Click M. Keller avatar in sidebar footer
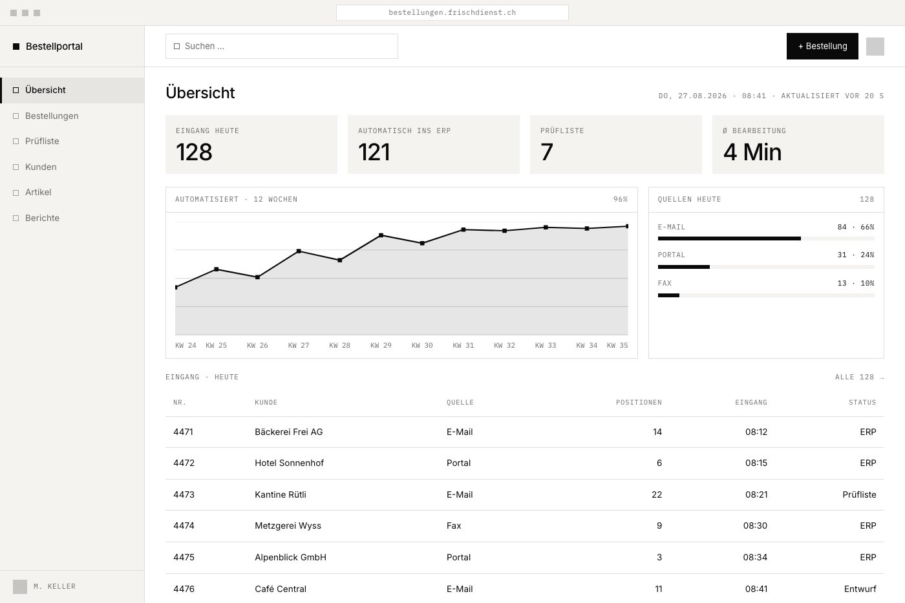 20,587
